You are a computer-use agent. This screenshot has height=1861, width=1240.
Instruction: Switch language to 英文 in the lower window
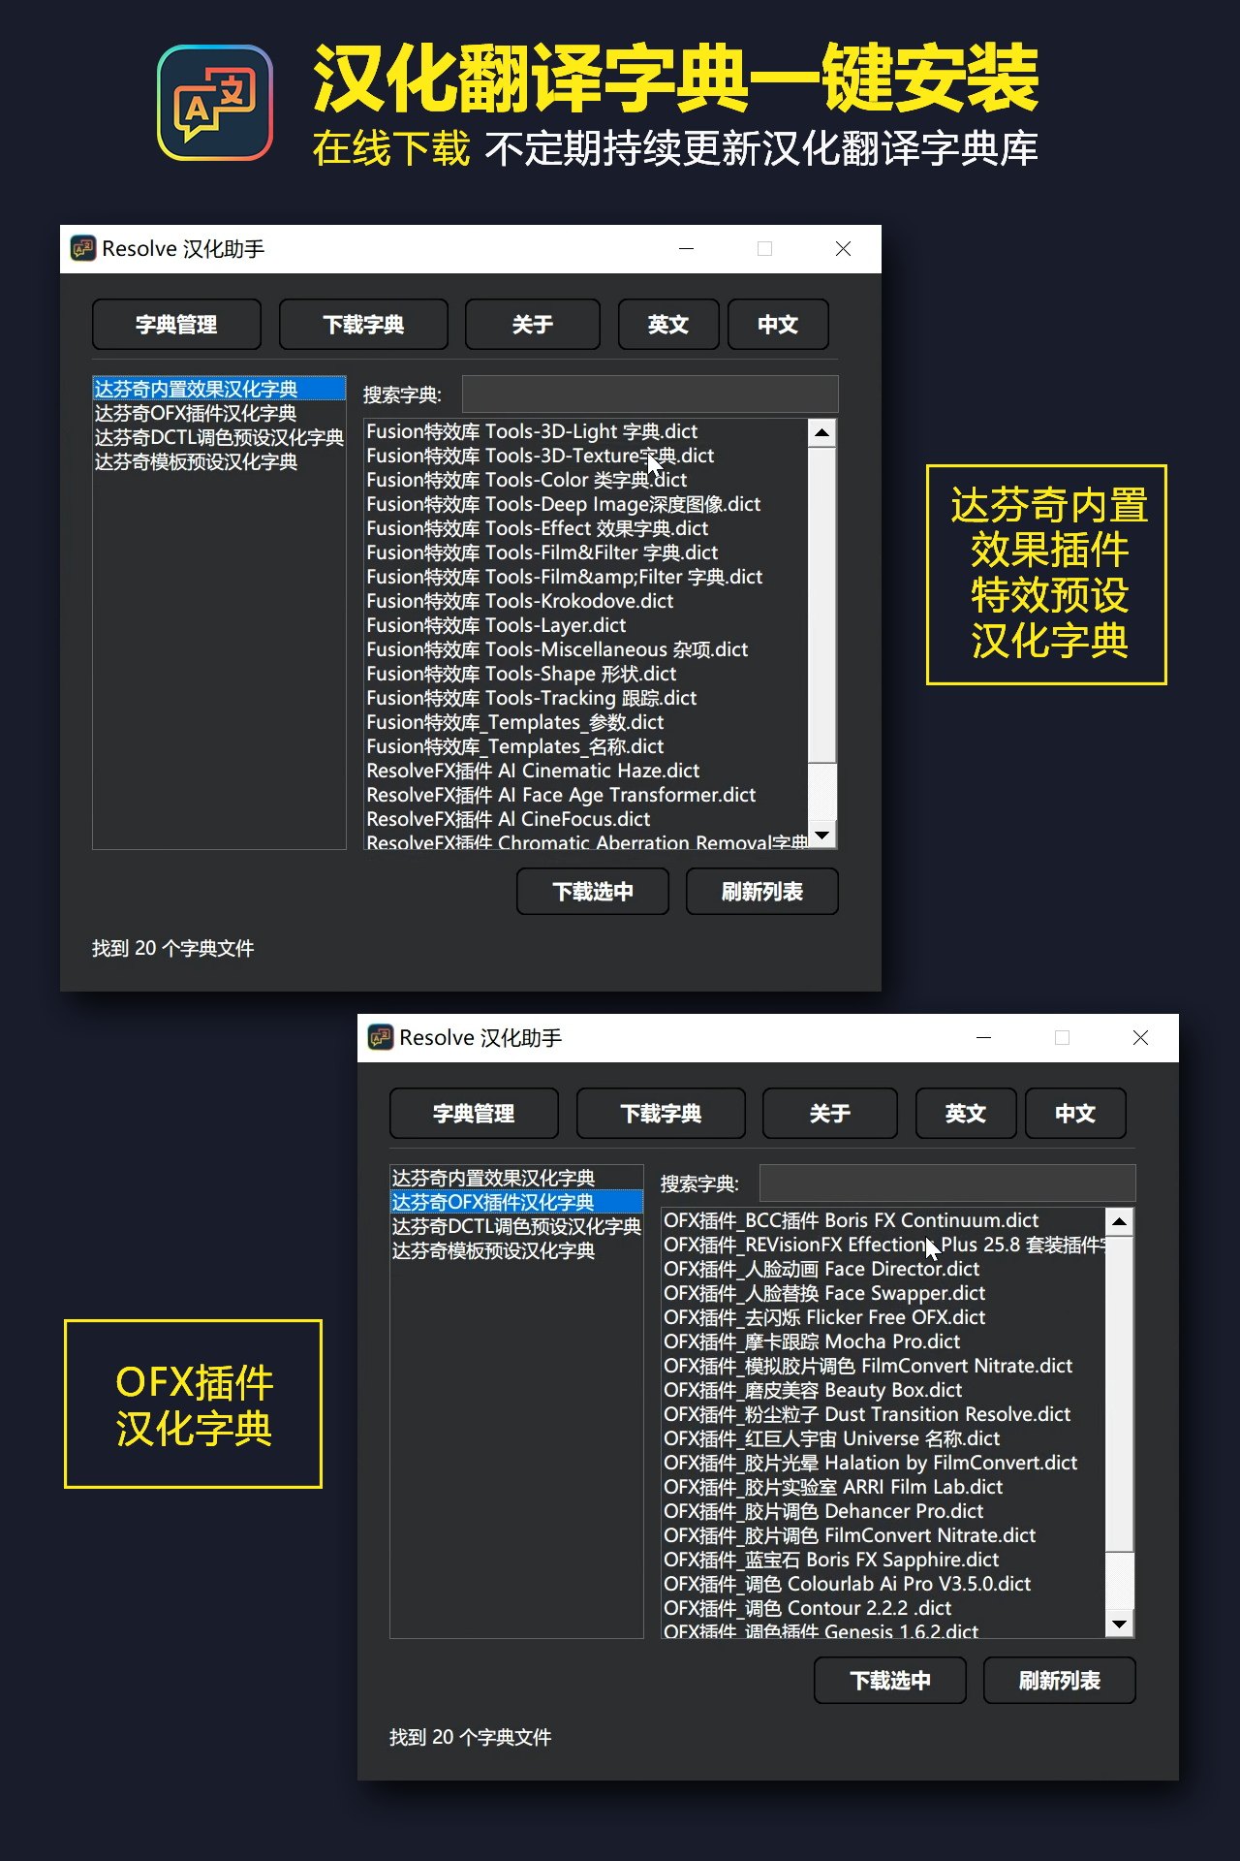click(x=966, y=1113)
